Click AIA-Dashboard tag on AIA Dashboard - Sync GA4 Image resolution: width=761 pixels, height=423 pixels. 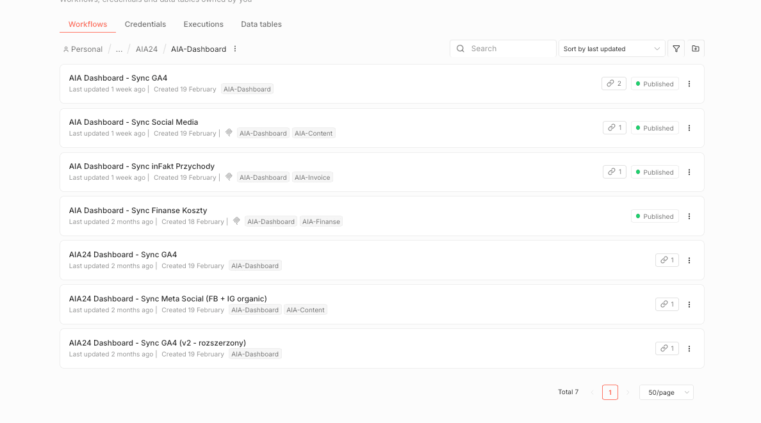[247, 89]
